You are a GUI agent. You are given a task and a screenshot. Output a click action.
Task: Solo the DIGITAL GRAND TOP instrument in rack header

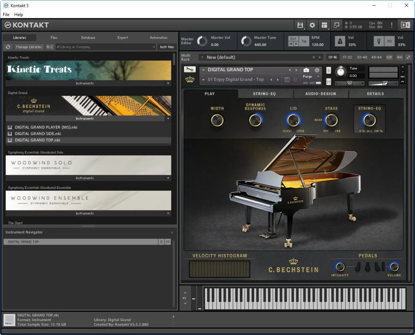(x=328, y=70)
